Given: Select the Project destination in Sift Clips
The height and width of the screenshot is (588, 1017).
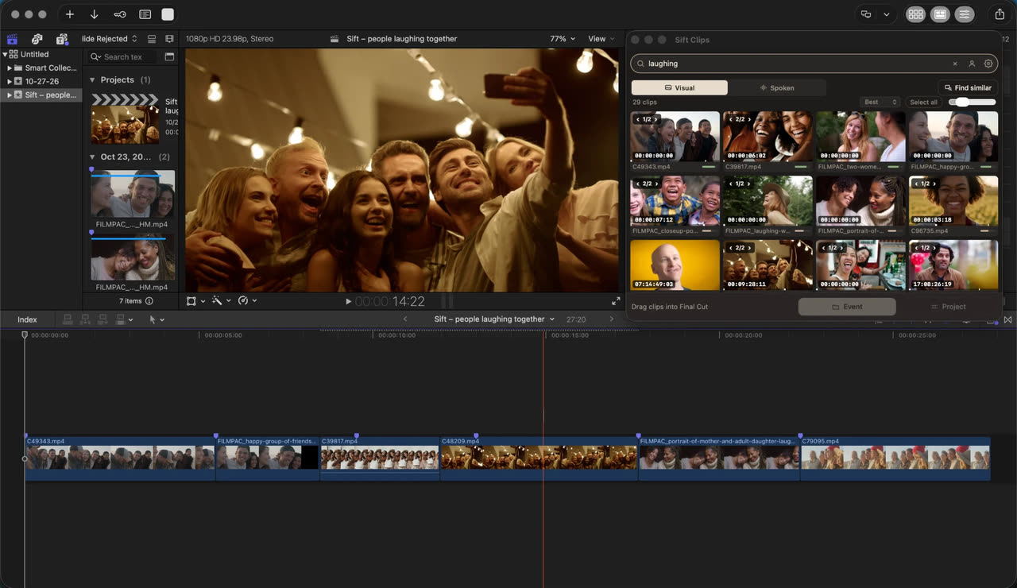Looking at the screenshot, I should (949, 307).
